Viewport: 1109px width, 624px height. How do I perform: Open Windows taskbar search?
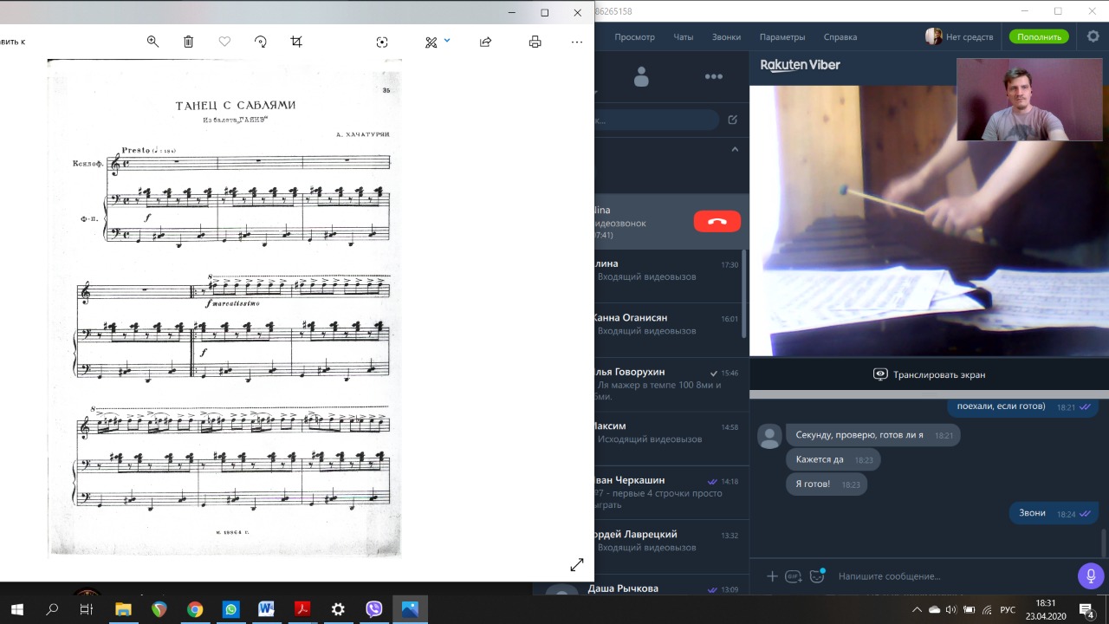[x=52, y=609]
